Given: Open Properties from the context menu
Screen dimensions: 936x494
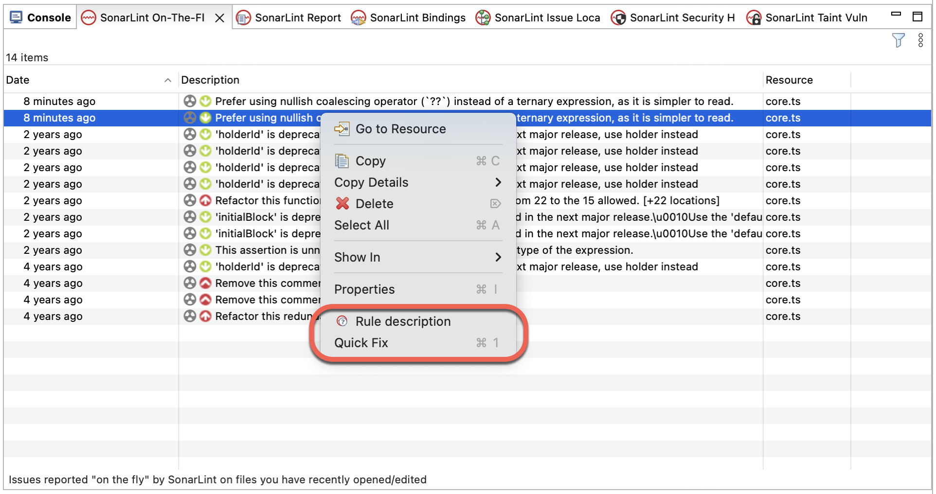Looking at the screenshot, I should (418, 289).
